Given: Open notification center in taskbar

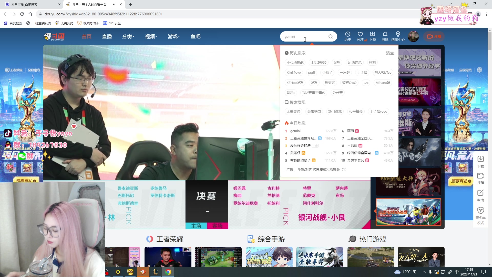Looking at the screenshot, I should click(484, 272).
